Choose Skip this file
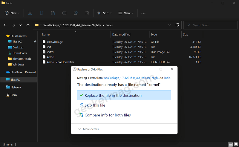 click(x=95, y=105)
